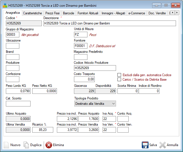Toggle Carico / Scarico da Distinta Base

coord(119,80)
